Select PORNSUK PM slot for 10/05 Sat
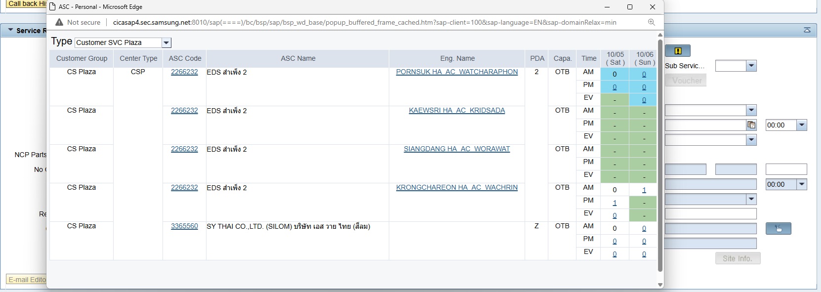821x292 pixels. point(615,87)
